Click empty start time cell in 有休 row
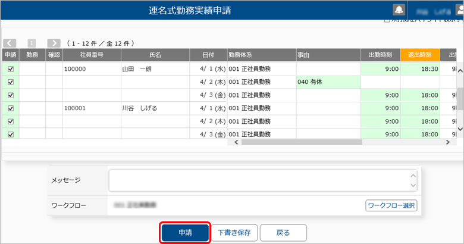 [x=381, y=82]
